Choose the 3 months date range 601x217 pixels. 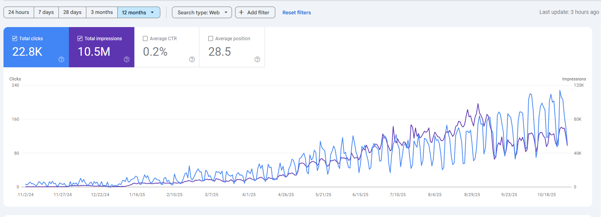[x=102, y=12]
